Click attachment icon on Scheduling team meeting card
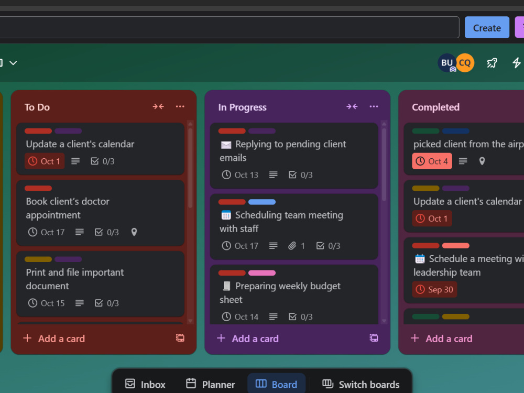Viewport: 524px width, 393px height. (x=292, y=246)
